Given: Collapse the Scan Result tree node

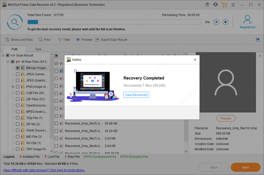Looking at the screenshot, I should [x=3, y=55].
